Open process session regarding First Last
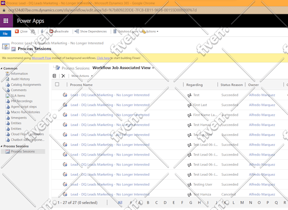 click(110, 105)
